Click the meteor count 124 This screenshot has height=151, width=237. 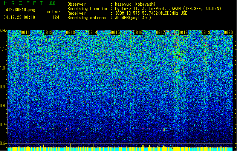56,17
